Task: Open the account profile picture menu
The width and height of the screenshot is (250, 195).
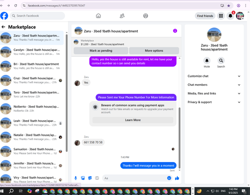Action: [x=240, y=16]
